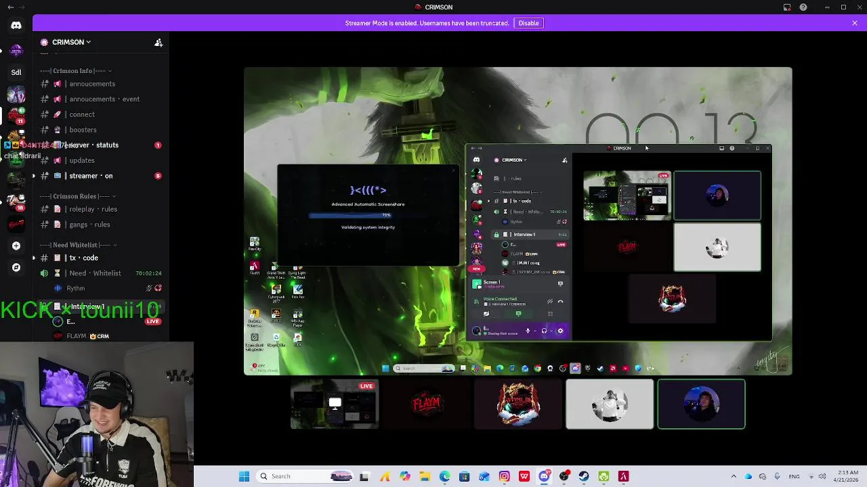The width and height of the screenshot is (867, 487).
Task: Select the white background participant tile
Action: point(610,404)
